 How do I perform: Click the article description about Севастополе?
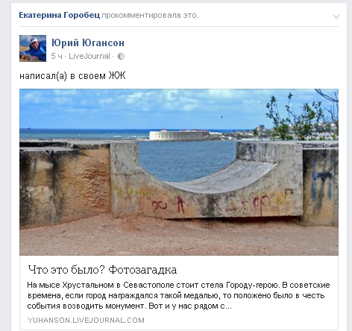point(178,295)
